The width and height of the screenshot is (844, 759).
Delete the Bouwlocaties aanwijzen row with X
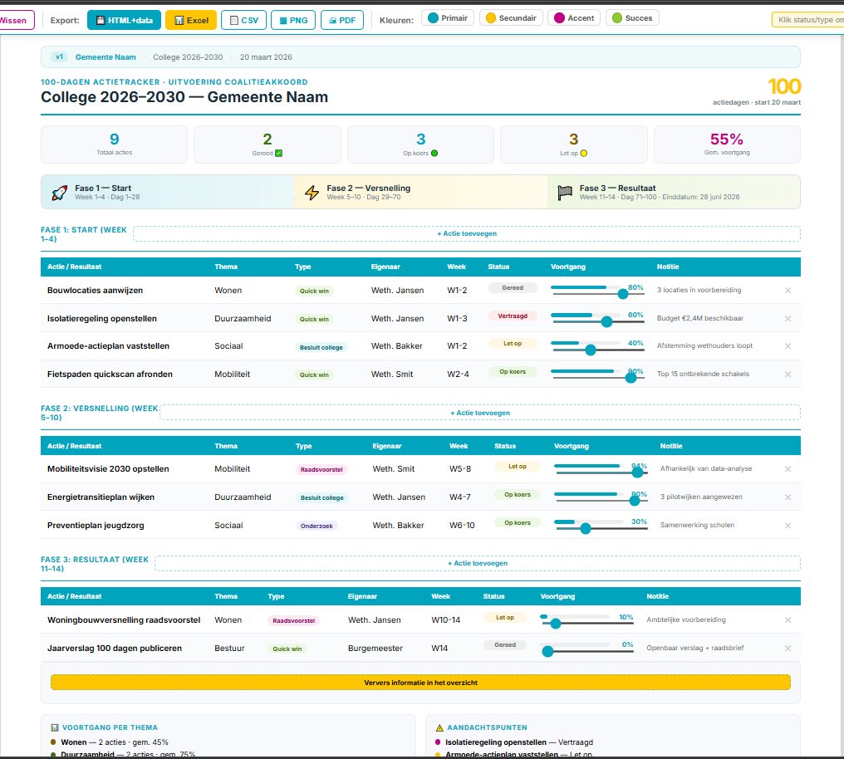coord(788,291)
